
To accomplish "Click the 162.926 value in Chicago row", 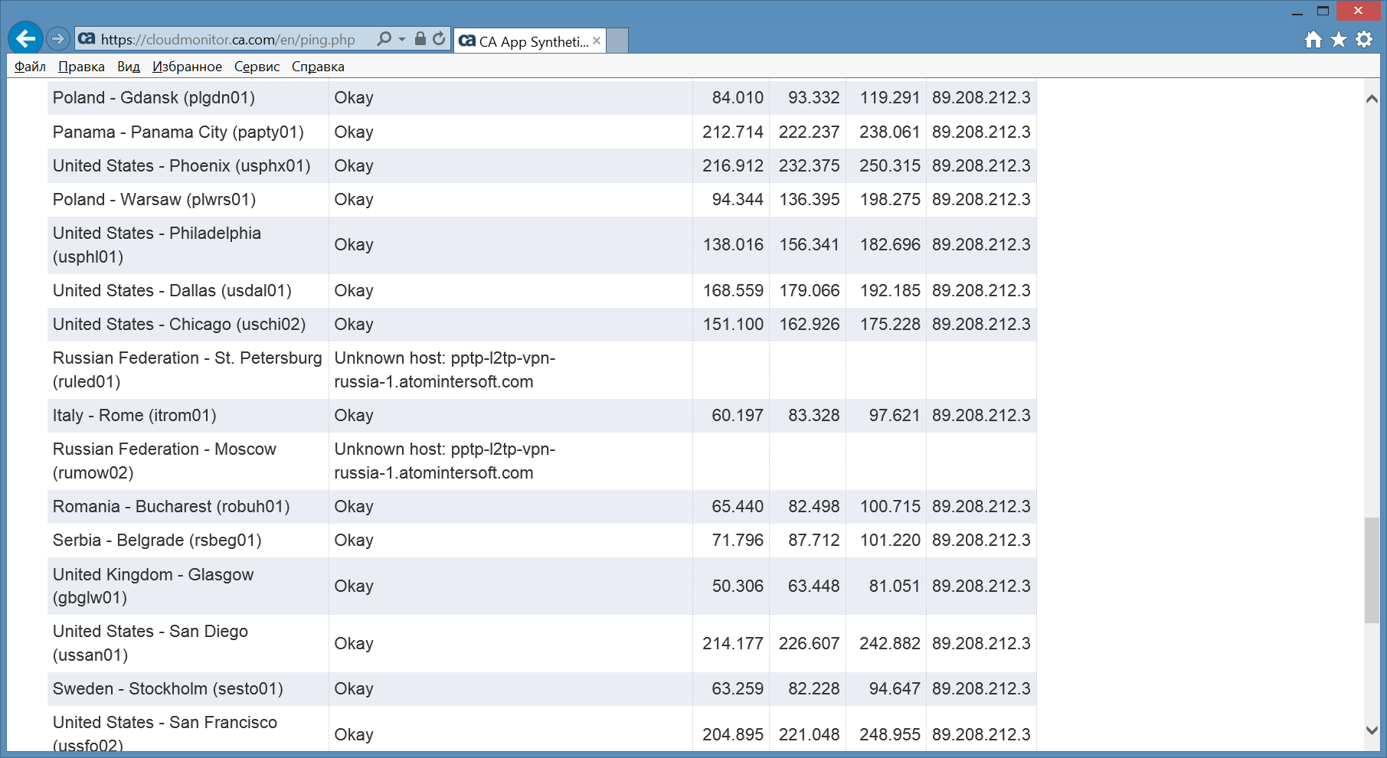I will point(810,325).
